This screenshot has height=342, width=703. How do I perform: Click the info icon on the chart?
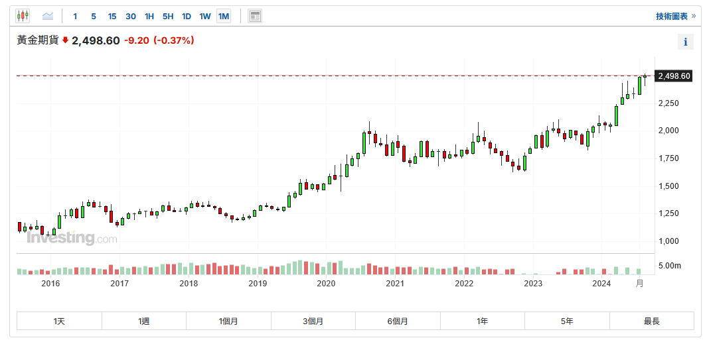686,42
